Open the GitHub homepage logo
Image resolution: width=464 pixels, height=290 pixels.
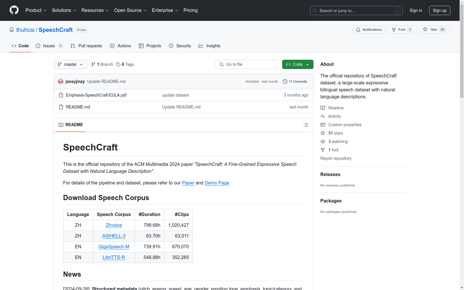(x=14, y=10)
